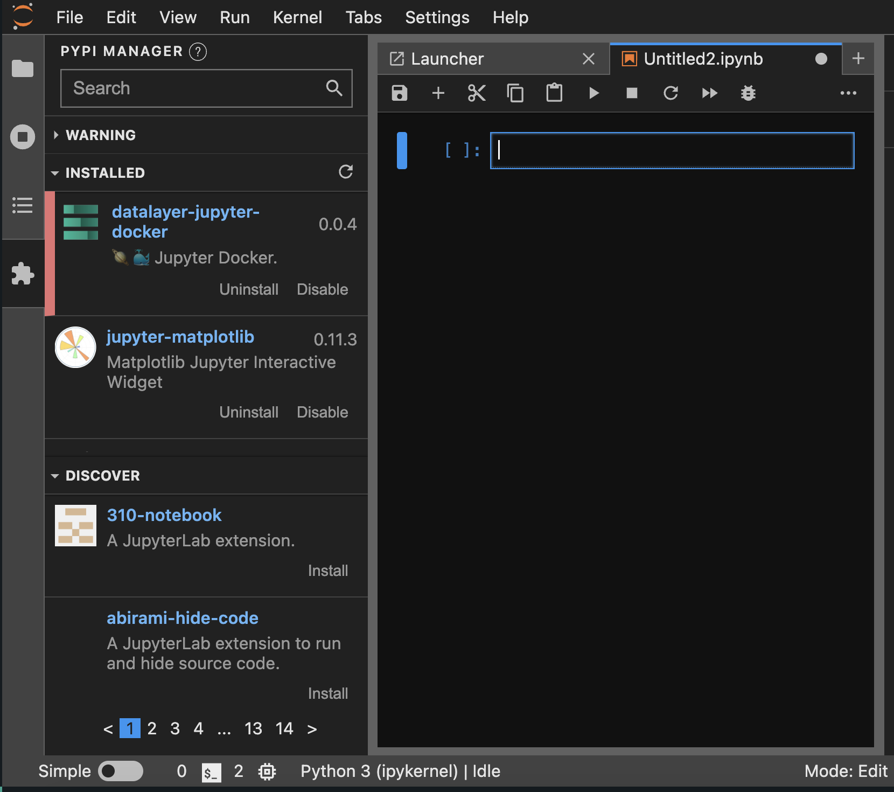The height and width of the screenshot is (792, 894).
Task: Collapse the Installed section
Action: coord(104,173)
